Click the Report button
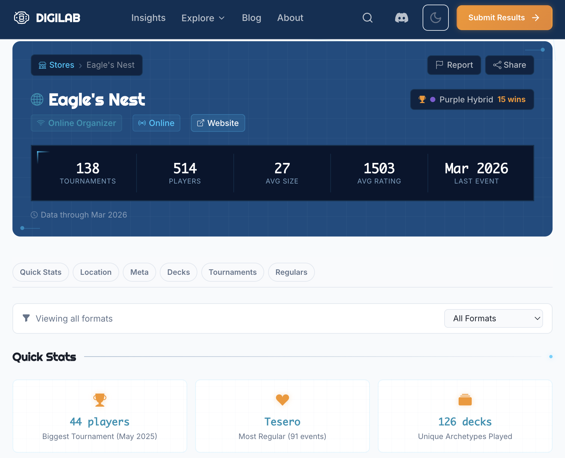The height and width of the screenshot is (458, 565). pyautogui.click(x=454, y=65)
